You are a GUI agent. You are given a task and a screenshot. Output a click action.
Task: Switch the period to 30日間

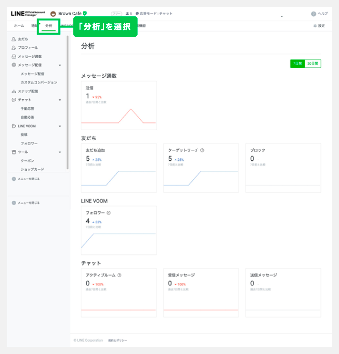(x=313, y=63)
